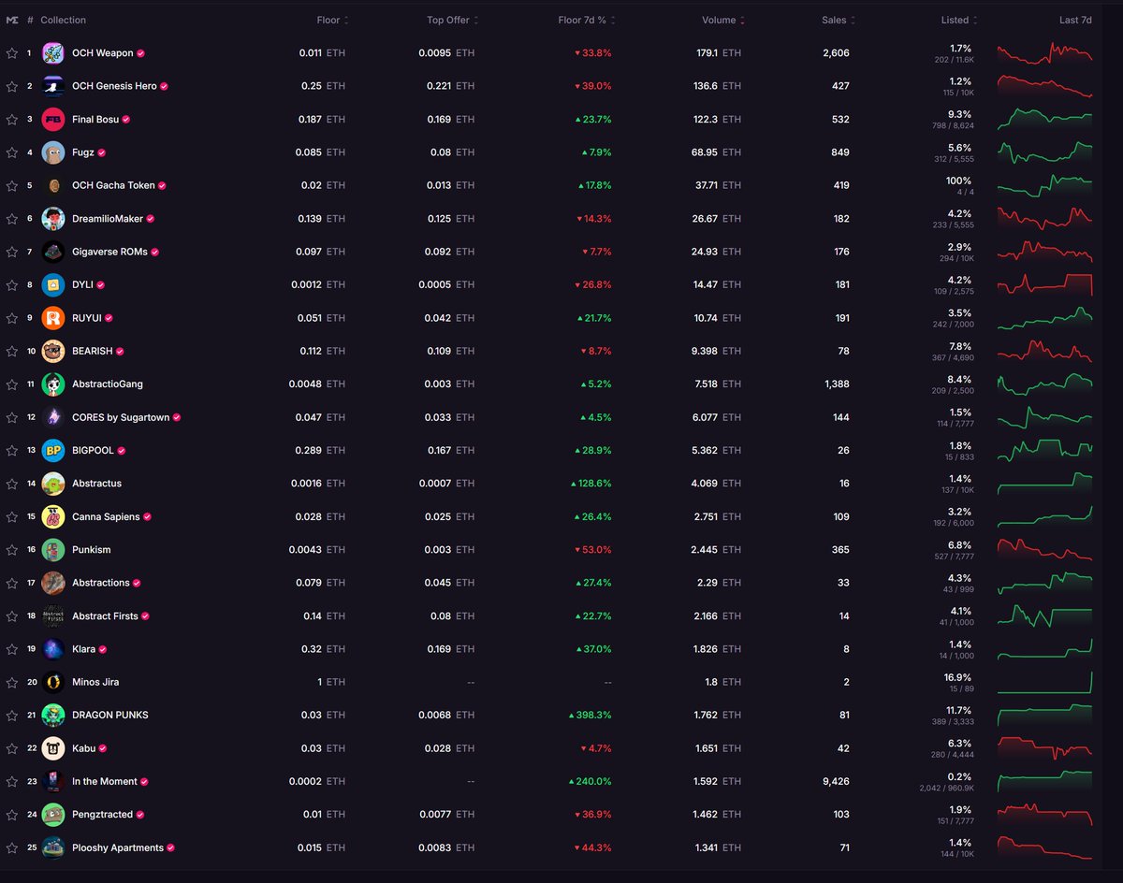Star the Gigaverse ROMs collection
The image size is (1123, 883).
tap(12, 252)
